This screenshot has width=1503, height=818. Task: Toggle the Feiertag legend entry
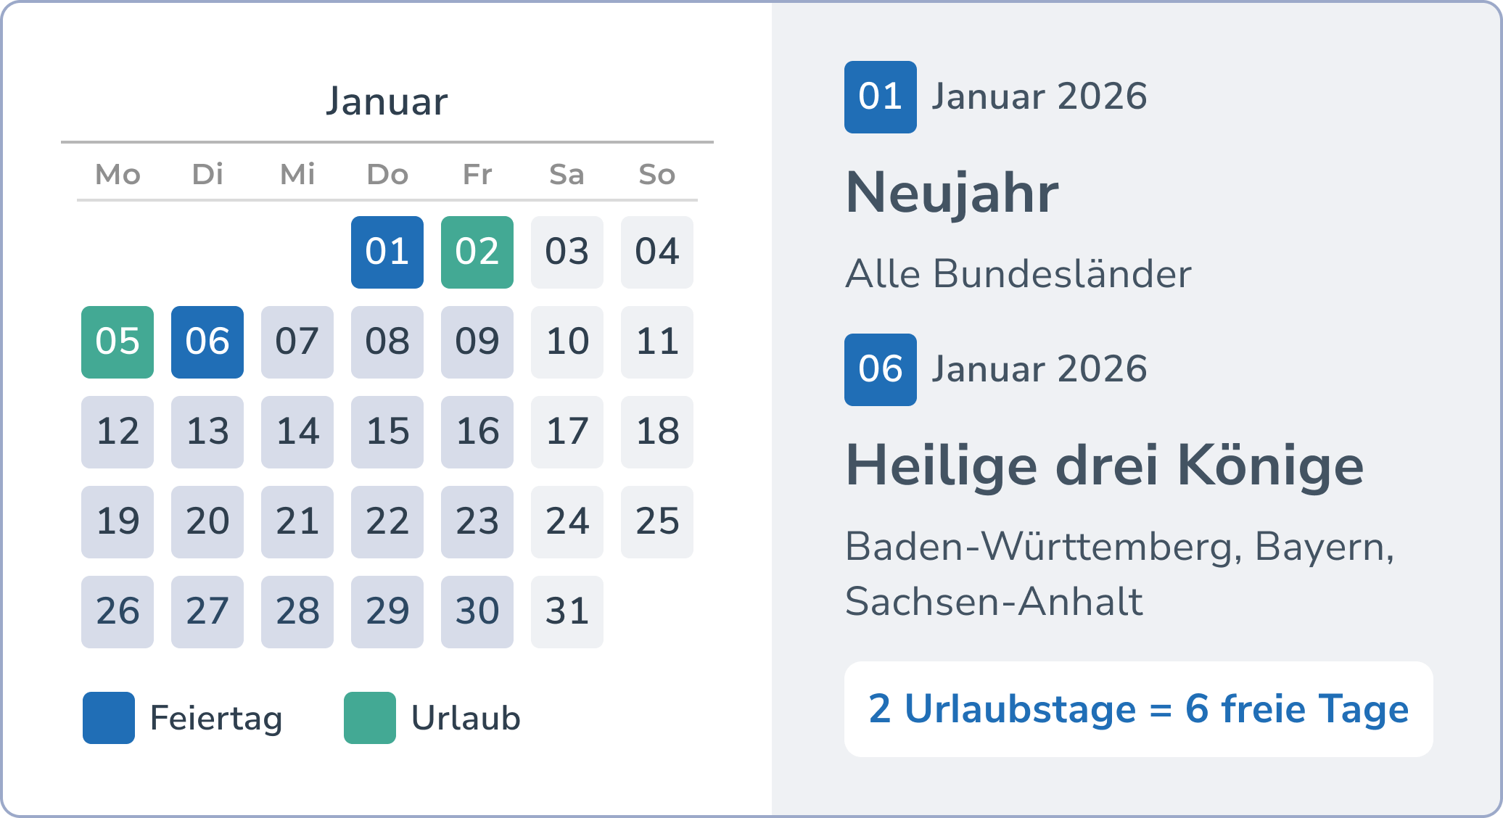coord(215,717)
